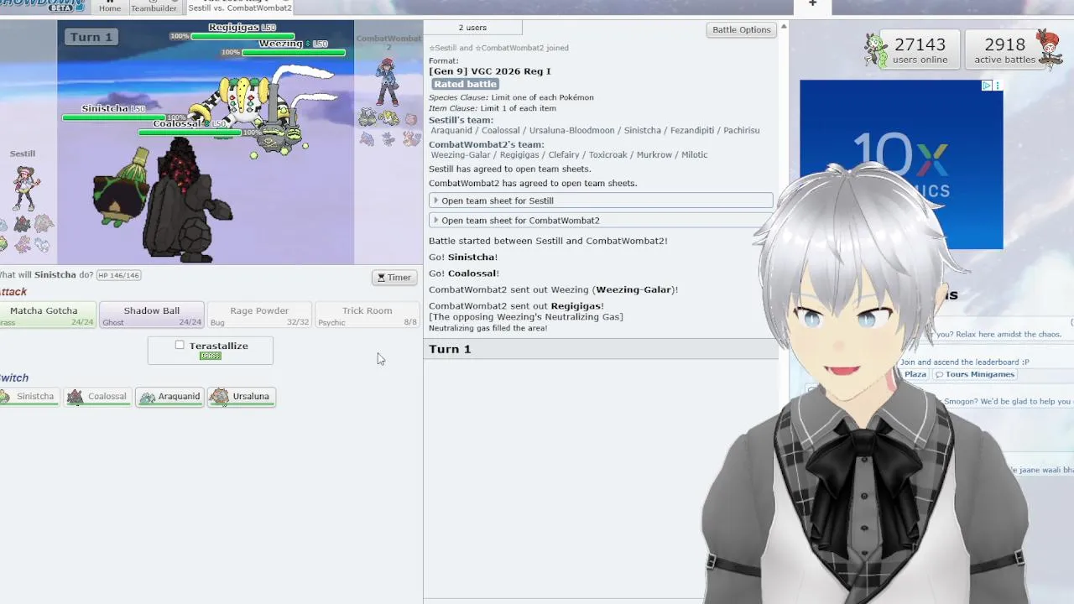This screenshot has height=604, width=1074.
Task: Click the disabled Coalossal switch button
Action: pyautogui.click(x=98, y=397)
